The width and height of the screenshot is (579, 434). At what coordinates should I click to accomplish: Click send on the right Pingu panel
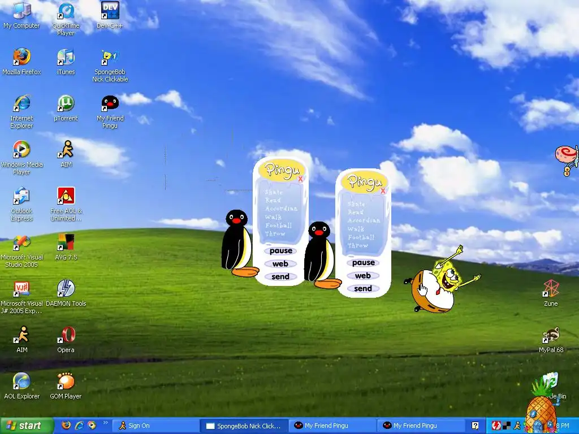(364, 289)
